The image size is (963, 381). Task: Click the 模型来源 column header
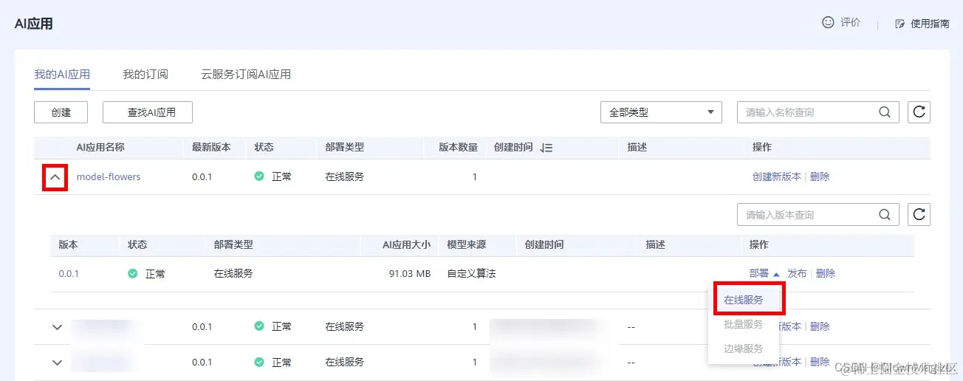coord(467,244)
